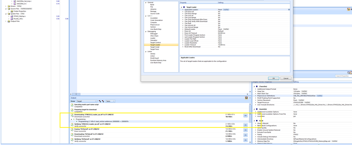Screen dimensions: 352x145
Task: Click OK for Downloading FlirTest.elf task
Action: tap(245, 135)
